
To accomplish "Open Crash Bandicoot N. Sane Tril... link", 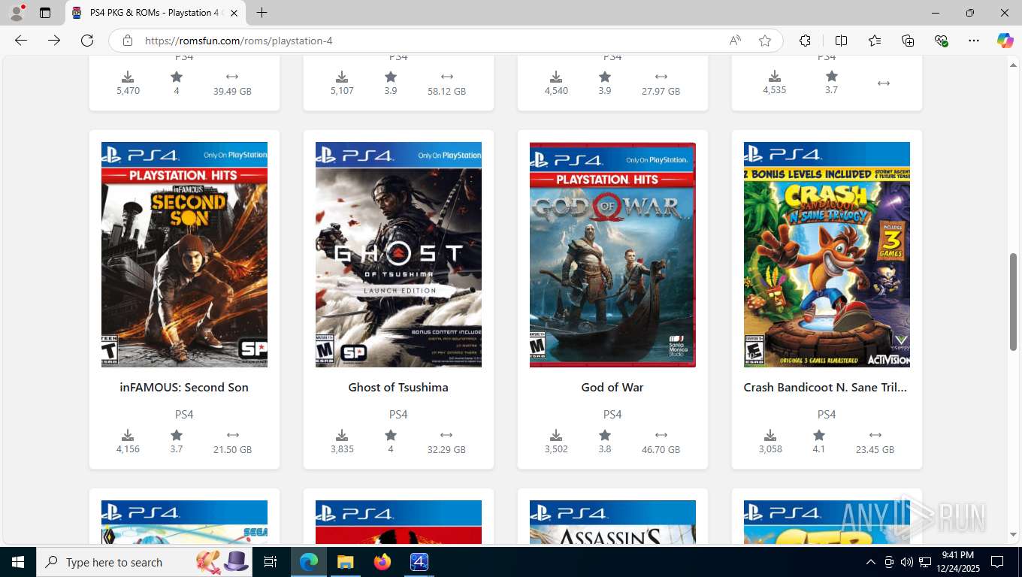I will [825, 388].
